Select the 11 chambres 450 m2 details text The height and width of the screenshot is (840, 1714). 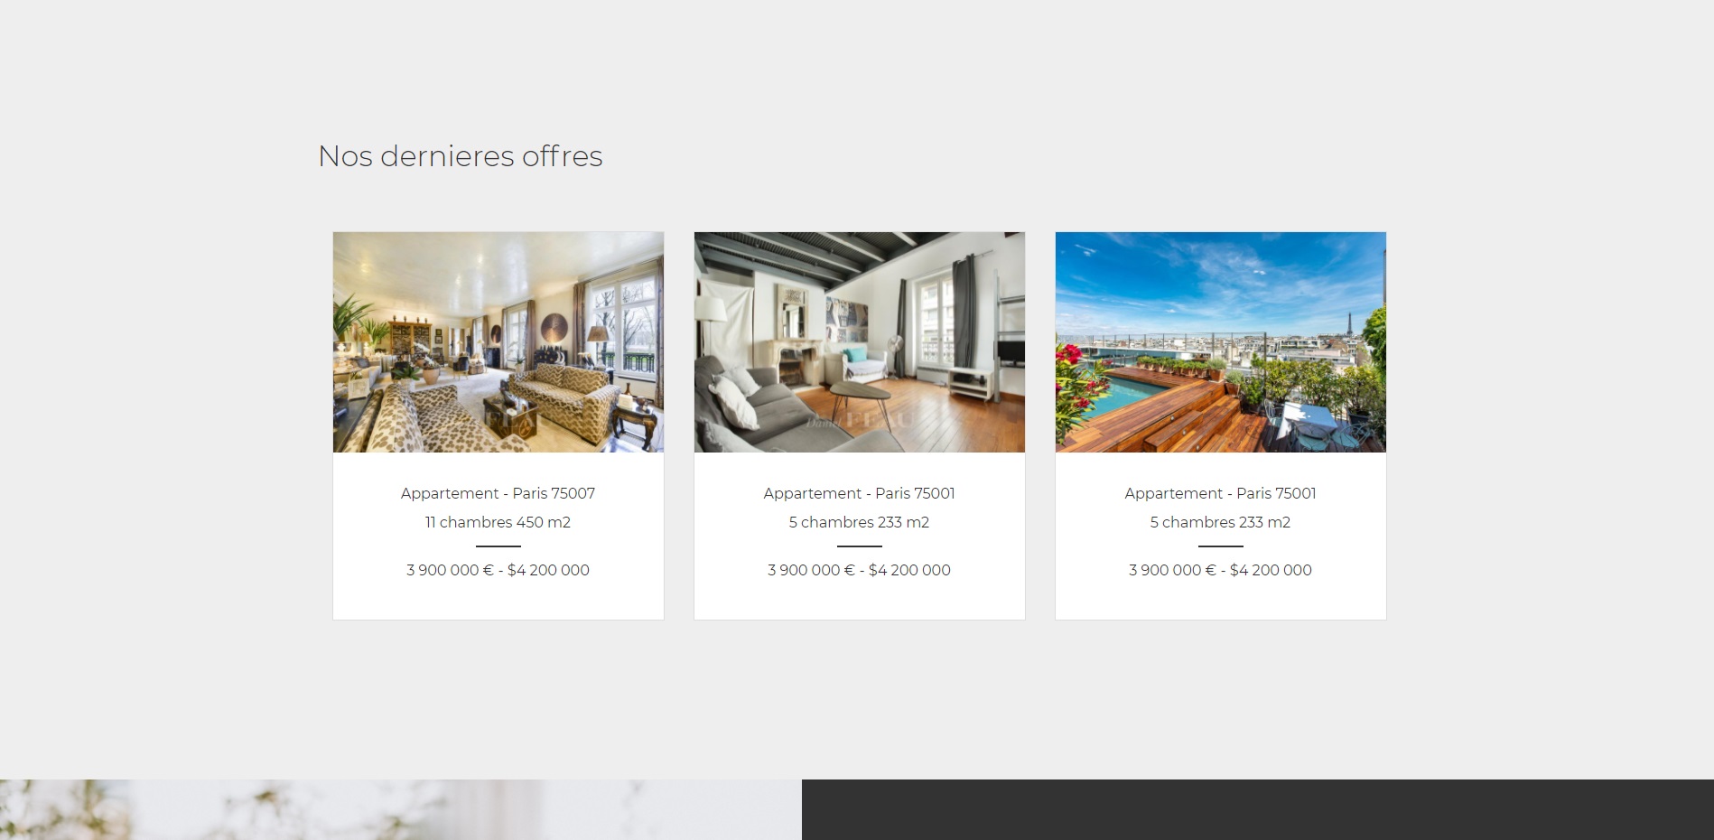click(498, 522)
